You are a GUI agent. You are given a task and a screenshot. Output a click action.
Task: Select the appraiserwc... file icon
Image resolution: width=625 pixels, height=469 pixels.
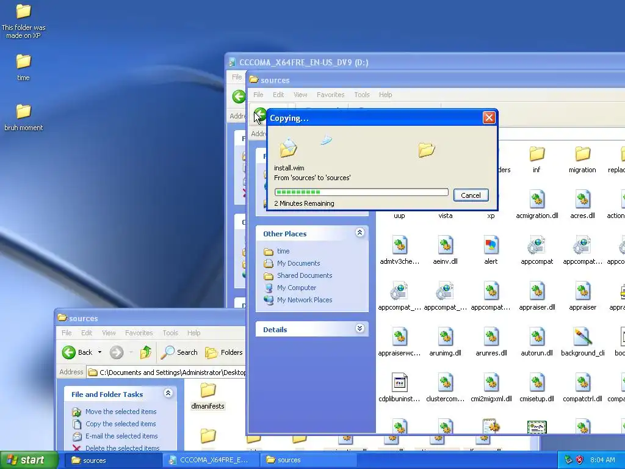(x=399, y=342)
